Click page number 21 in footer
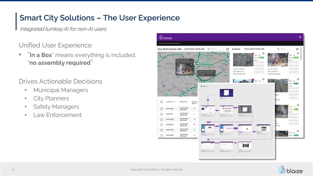This screenshot has width=313, height=176. coord(13,170)
